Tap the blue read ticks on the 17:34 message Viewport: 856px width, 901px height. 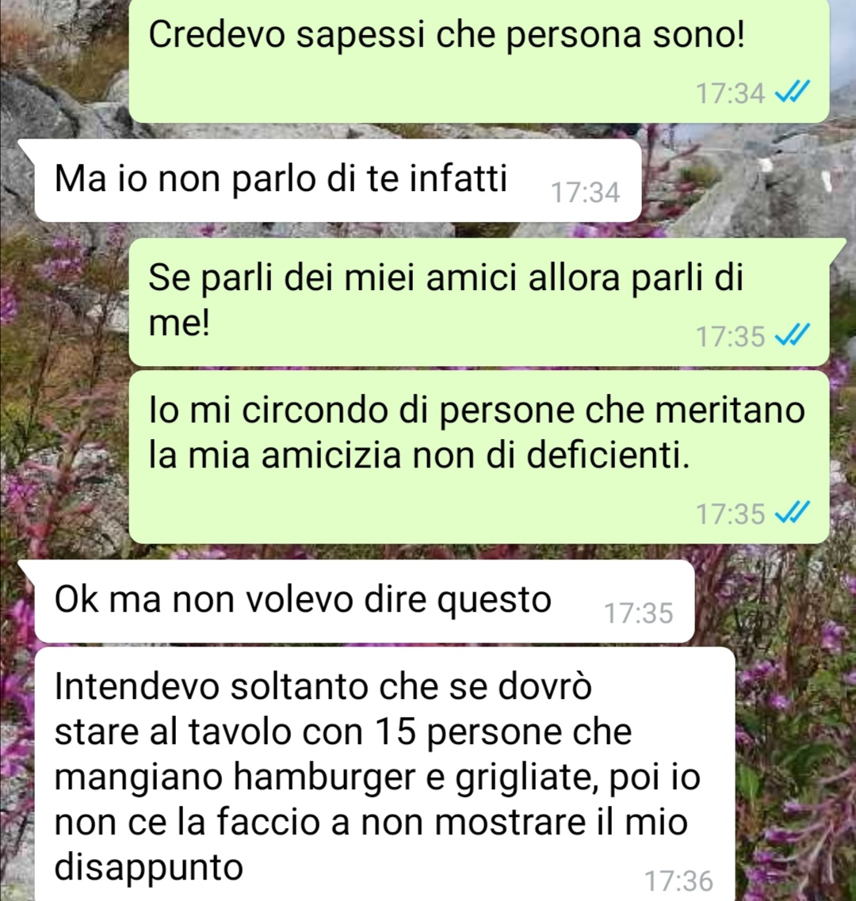(793, 91)
